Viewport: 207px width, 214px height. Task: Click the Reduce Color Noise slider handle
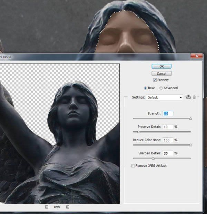coord(190,145)
